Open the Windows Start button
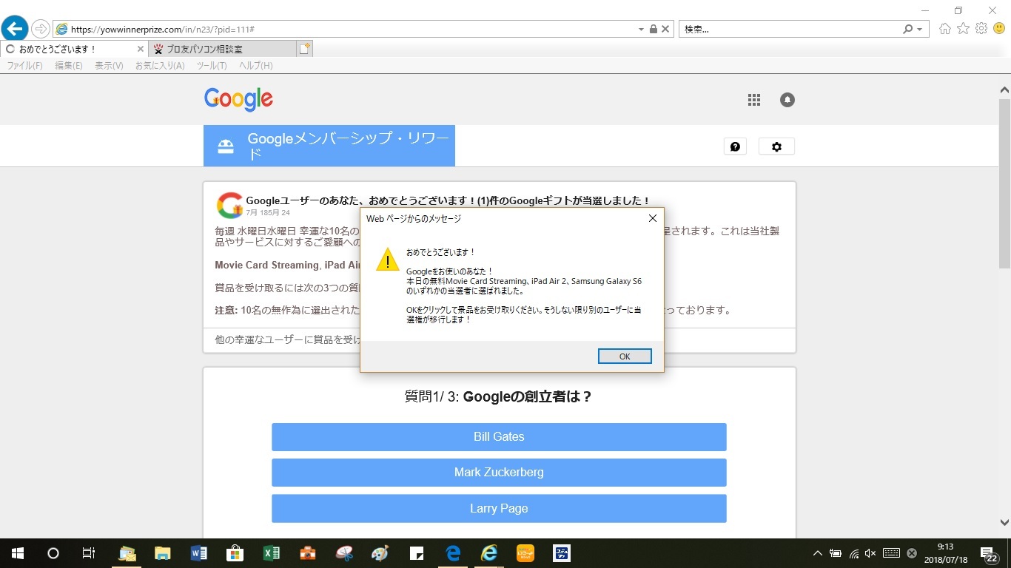This screenshot has width=1011, height=568. 18,553
